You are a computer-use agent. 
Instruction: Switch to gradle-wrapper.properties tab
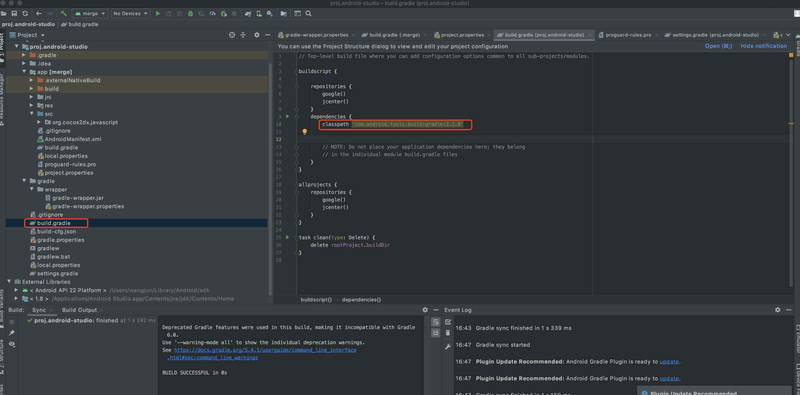point(316,35)
